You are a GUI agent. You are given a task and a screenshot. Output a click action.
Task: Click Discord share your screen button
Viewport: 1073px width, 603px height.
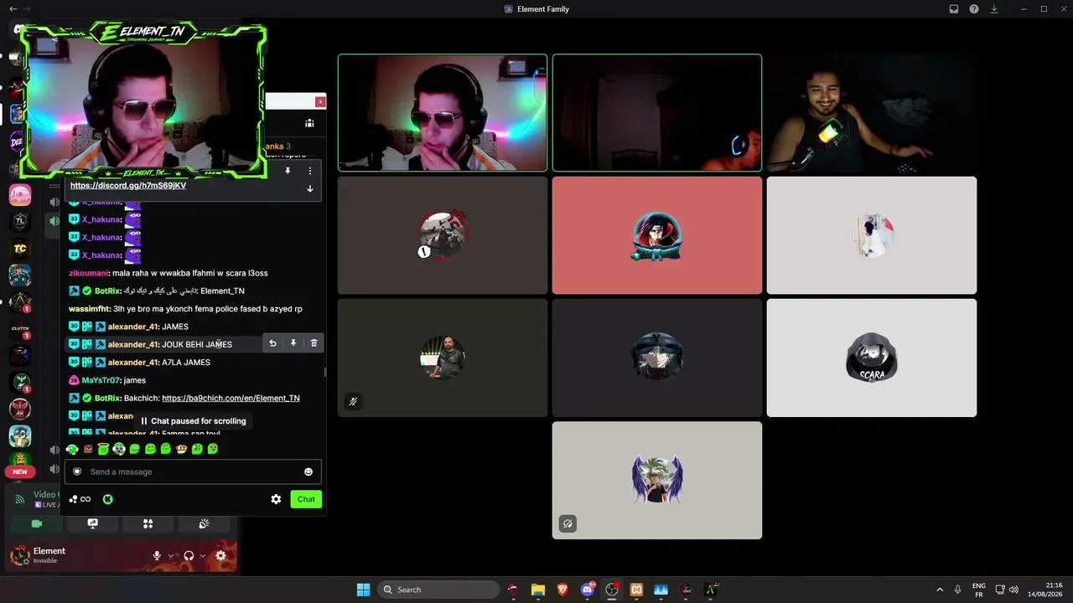pos(92,523)
